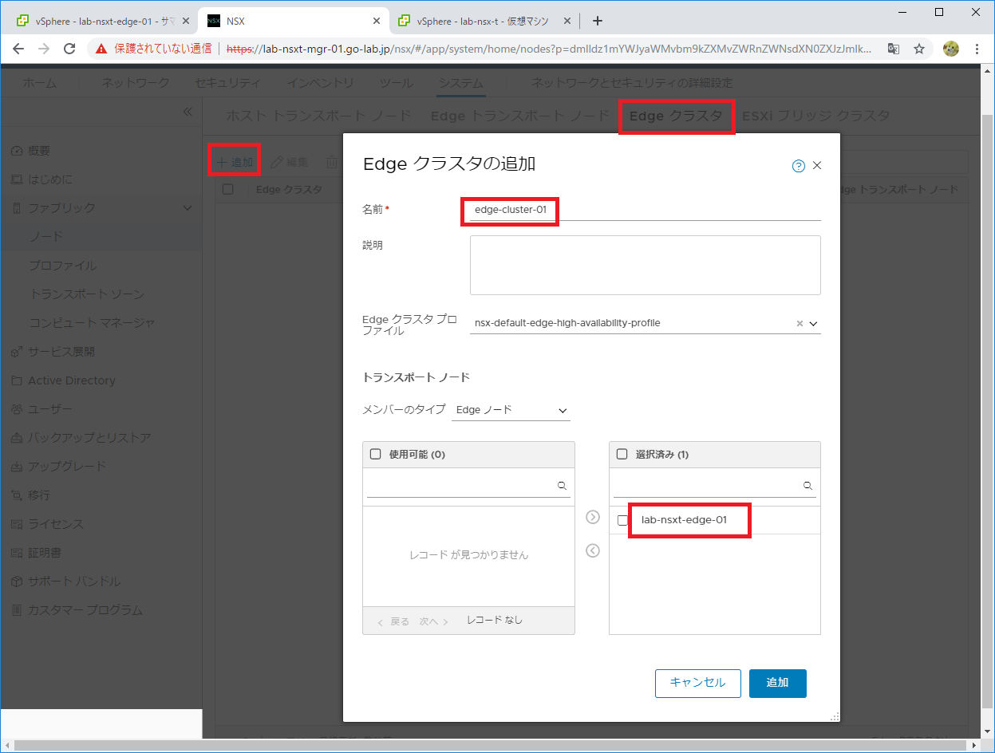Viewport: 995px width, 753px height.
Task: Click the 編集 toolbar button
Action: [x=290, y=162]
